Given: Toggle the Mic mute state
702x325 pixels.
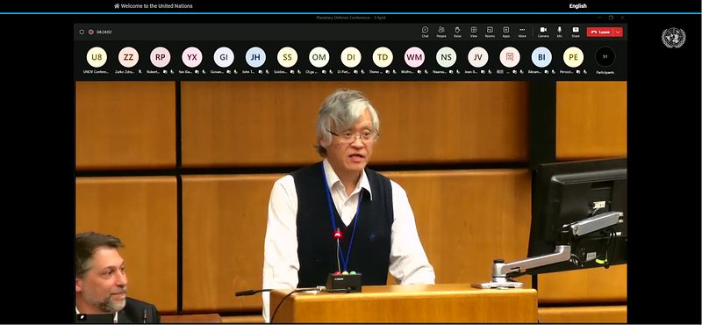Looking at the screenshot, I should click(559, 32).
